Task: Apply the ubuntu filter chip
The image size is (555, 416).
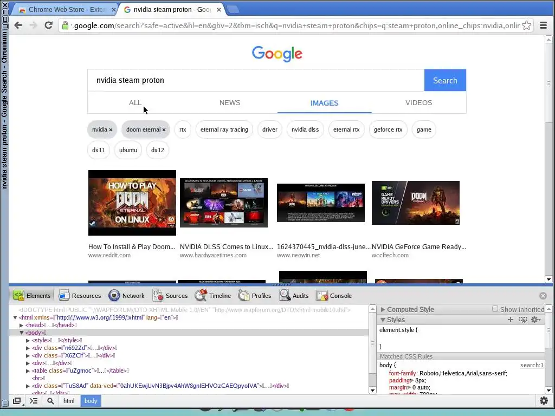Action: tap(128, 150)
